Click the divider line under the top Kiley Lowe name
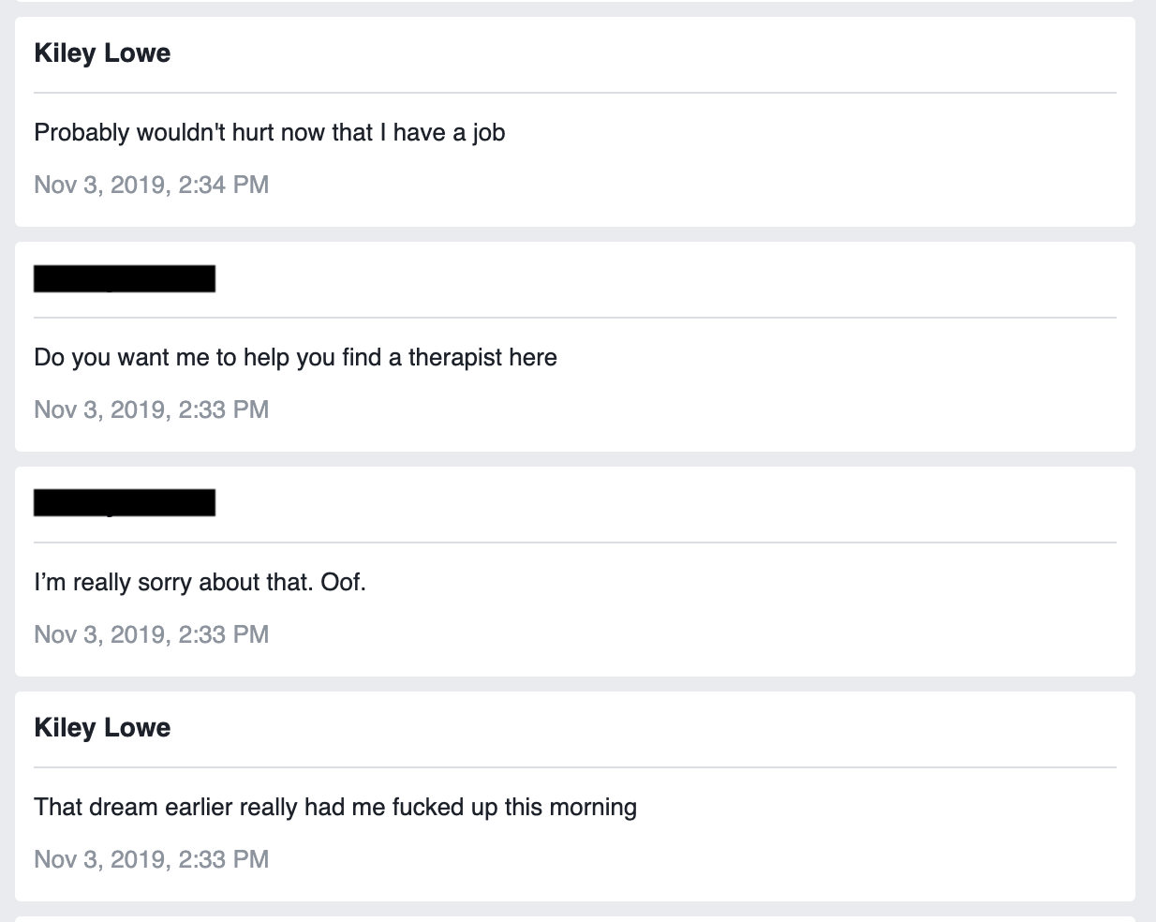This screenshot has height=922, width=1156. pyautogui.click(x=575, y=93)
